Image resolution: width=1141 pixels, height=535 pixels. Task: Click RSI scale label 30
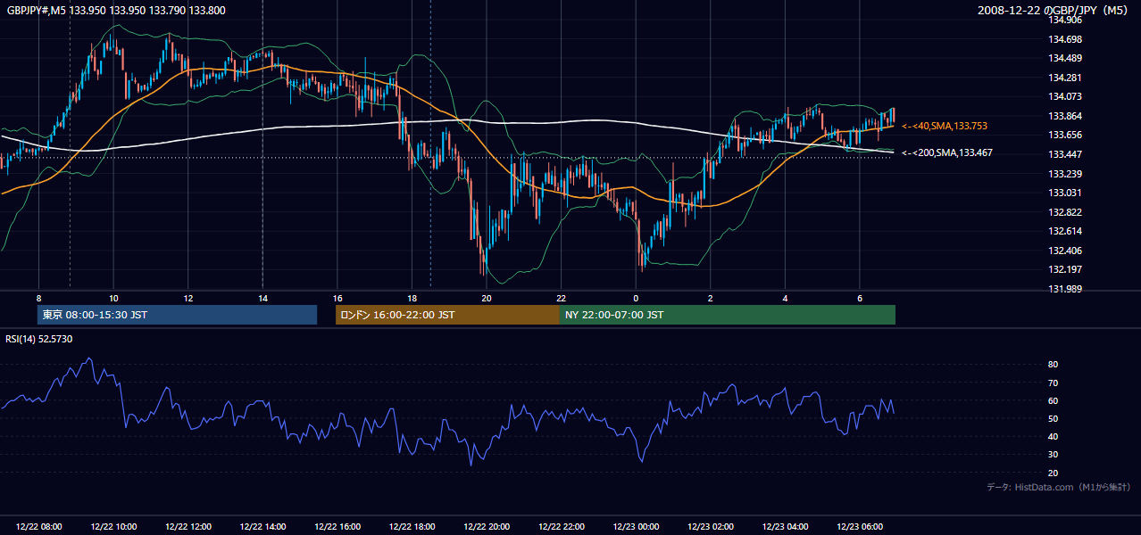[x=1054, y=454]
